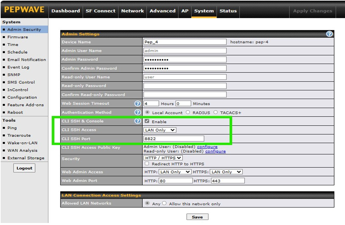Viewport: 345px width, 225px height.
Task: Switch to the Dashboard tab
Action: pyautogui.click(x=66, y=11)
